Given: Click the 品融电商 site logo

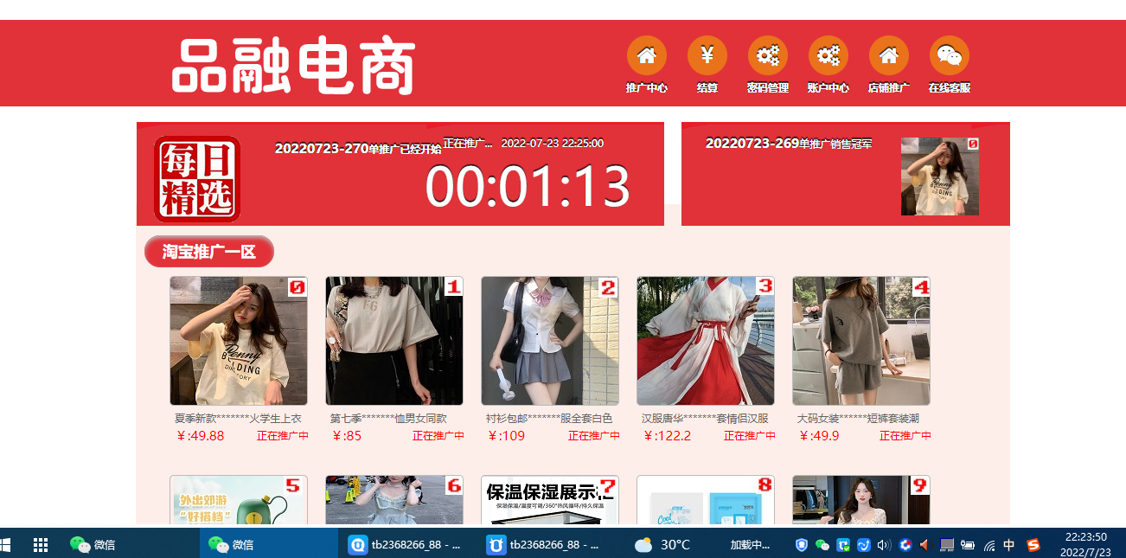Looking at the screenshot, I should 294,65.
